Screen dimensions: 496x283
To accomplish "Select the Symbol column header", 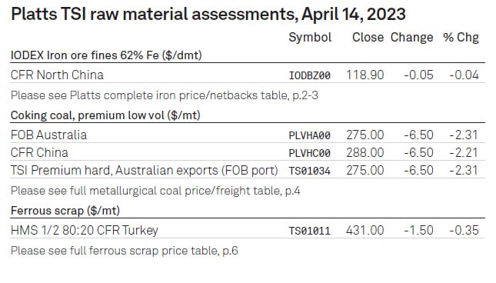I will tap(310, 38).
